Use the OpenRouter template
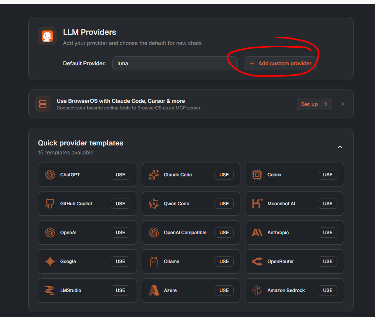The width and height of the screenshot is (375, 317). [327, 261]
